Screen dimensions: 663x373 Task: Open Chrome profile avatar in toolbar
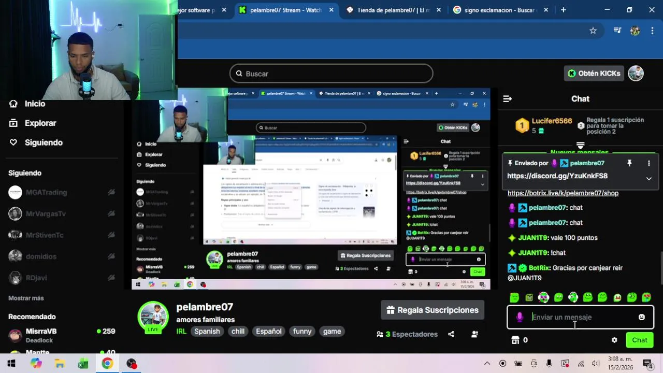(635, 31)
